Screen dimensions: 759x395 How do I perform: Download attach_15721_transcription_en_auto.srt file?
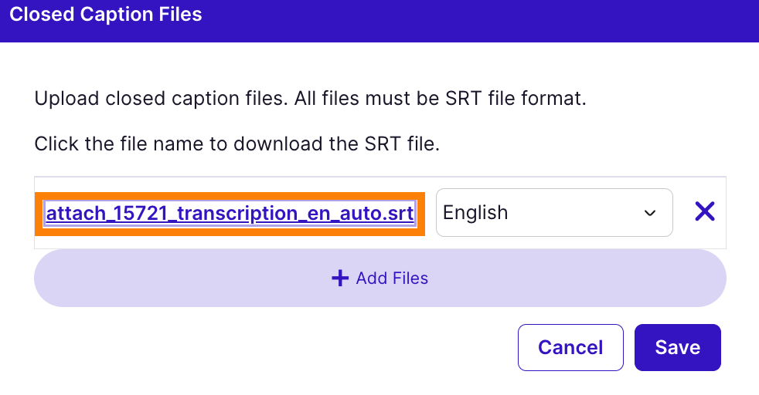click(x=230, y=213)
